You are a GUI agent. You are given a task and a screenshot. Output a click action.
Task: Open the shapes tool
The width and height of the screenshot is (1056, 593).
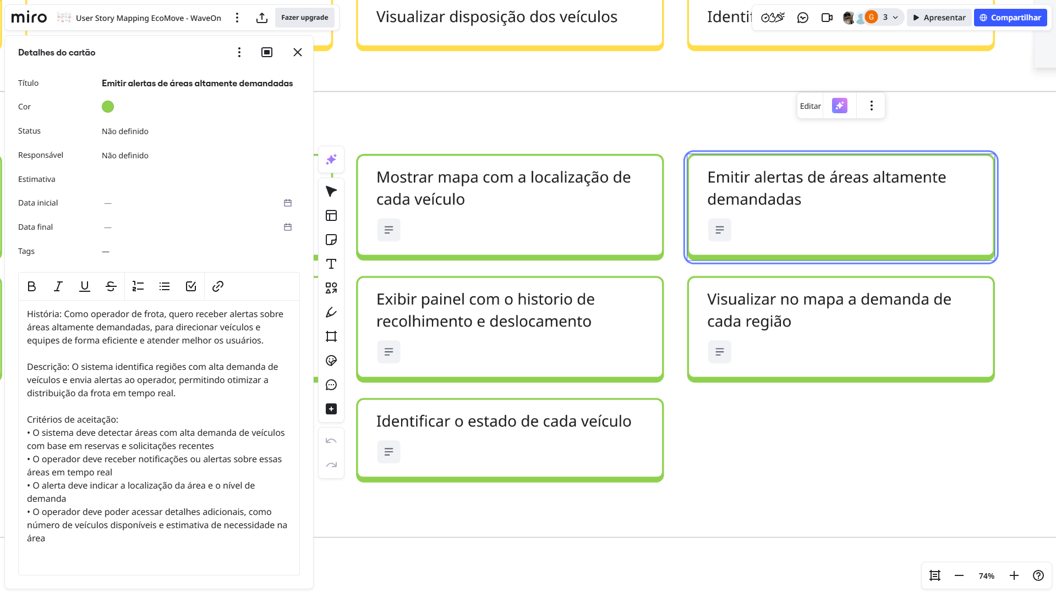(x=331, y=288)
